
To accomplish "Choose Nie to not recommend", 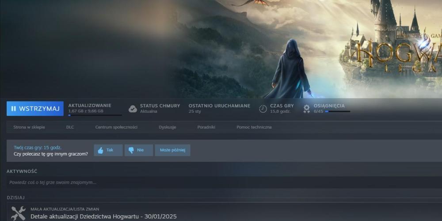I will (139, 150).
